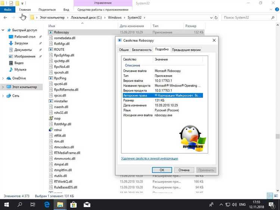Open the notification center icon

point(271,205)
